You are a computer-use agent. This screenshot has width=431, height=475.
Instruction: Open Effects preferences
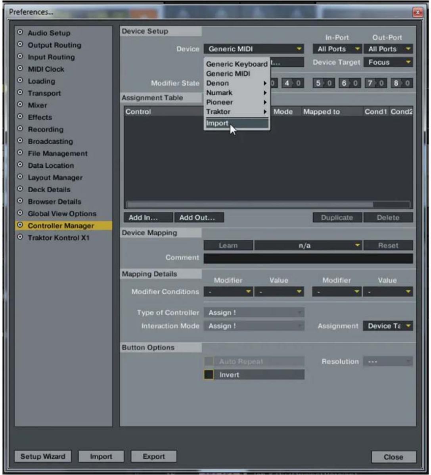pyautogui.click(x=40, y=117)
